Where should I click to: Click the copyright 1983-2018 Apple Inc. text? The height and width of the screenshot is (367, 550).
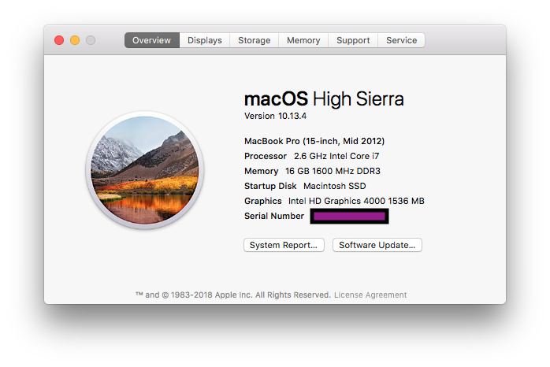click(x=233, y=295)
